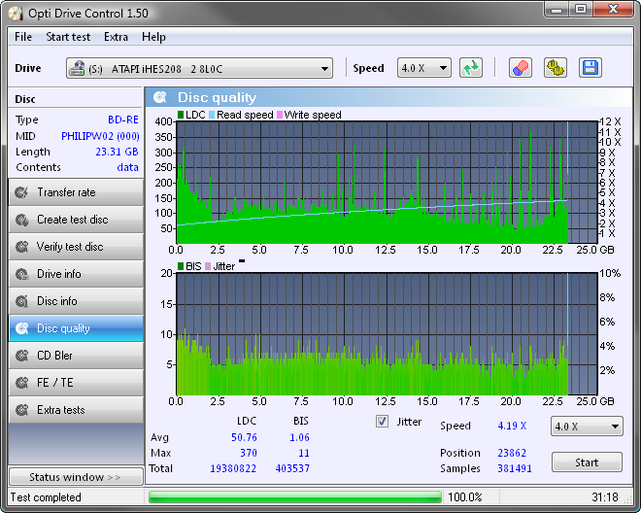
Task: Open the lower 4.0 X speed dropdown
Action: (x=587, y=427)
